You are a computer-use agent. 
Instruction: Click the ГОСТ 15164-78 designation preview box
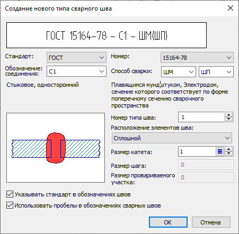(107, 35)
